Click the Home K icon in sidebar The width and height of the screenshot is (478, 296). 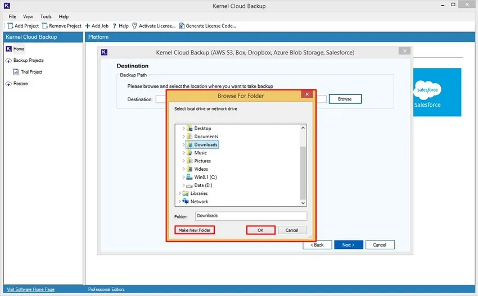pyautogui.click(x=8, y=49)
